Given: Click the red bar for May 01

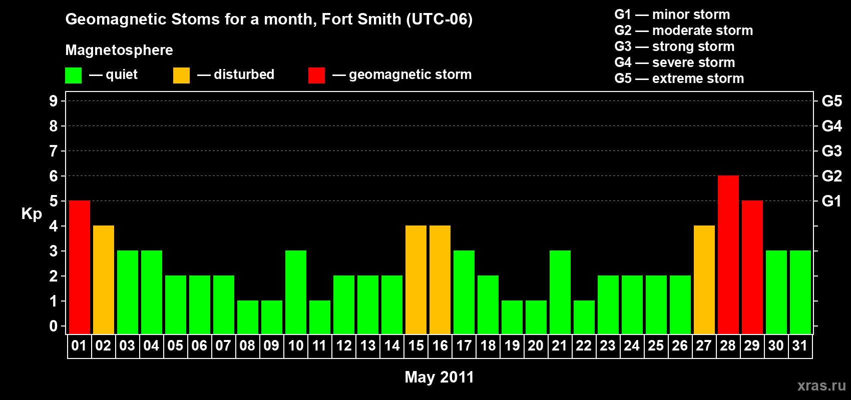Looking at the screenshot, I should click(x=80, y=267).
